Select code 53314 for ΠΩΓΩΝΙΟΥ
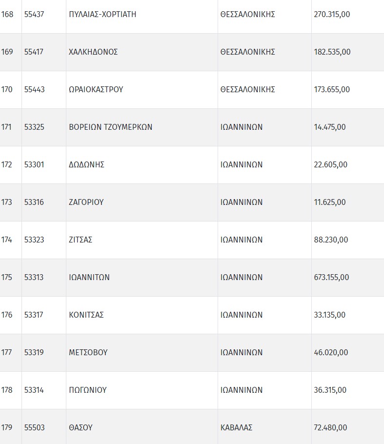Image resolution: width=384 pixels, height=444 pixels. point(34,390)
